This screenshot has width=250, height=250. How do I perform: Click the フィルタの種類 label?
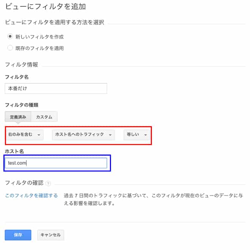pos(22,105)
